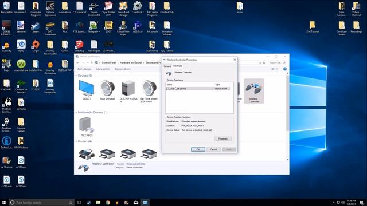Open the Construct 2 desktop shortcut

point(138,7)
